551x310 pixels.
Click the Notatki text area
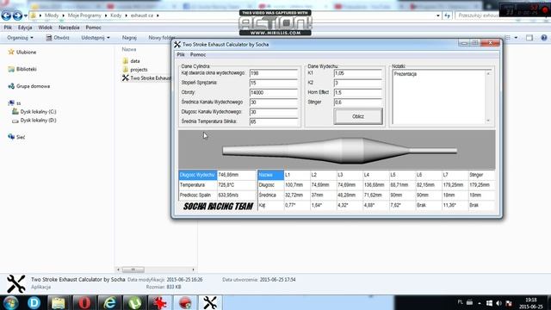coord(439,97)
